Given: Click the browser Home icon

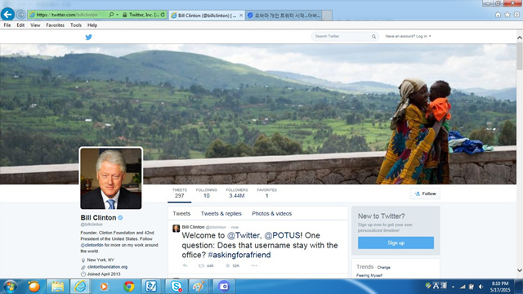Looking at the screenshot, I should point(498,15).
